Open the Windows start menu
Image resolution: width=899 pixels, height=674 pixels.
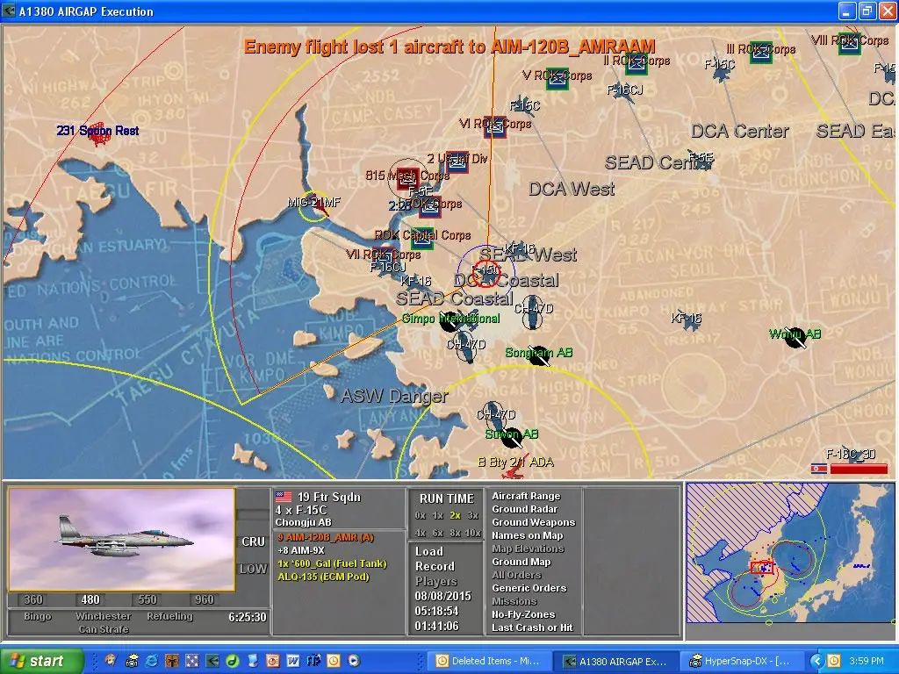pyautogui.click(x=41, y=661)
